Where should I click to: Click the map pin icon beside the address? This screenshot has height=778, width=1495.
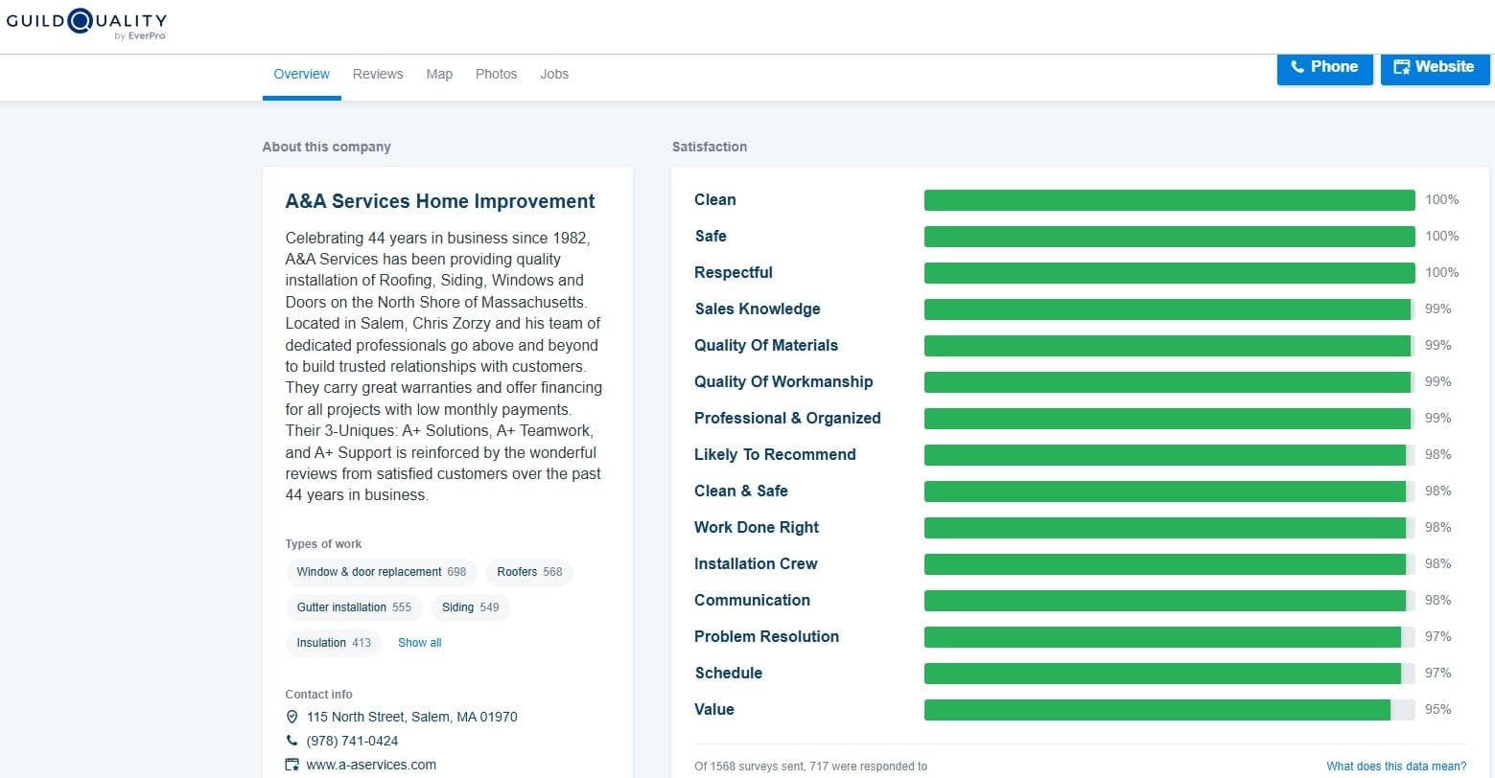[292, 717]
